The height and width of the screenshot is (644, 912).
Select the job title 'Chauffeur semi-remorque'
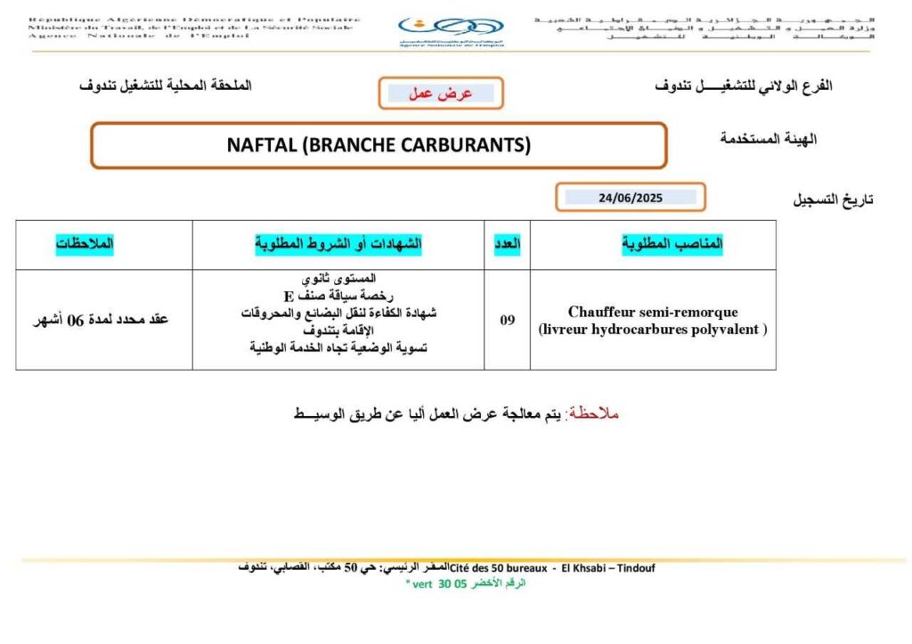pos(653,313)
